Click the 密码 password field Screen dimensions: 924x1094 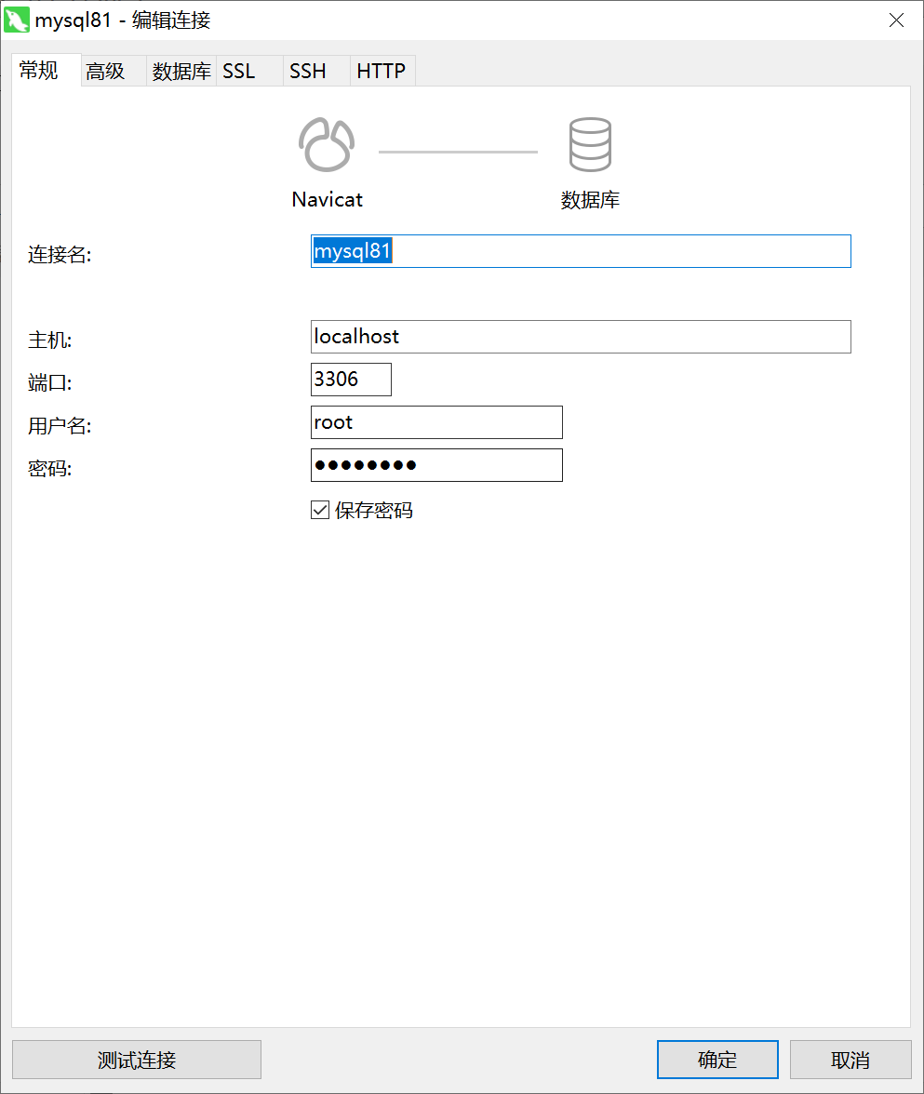[436, 465]
